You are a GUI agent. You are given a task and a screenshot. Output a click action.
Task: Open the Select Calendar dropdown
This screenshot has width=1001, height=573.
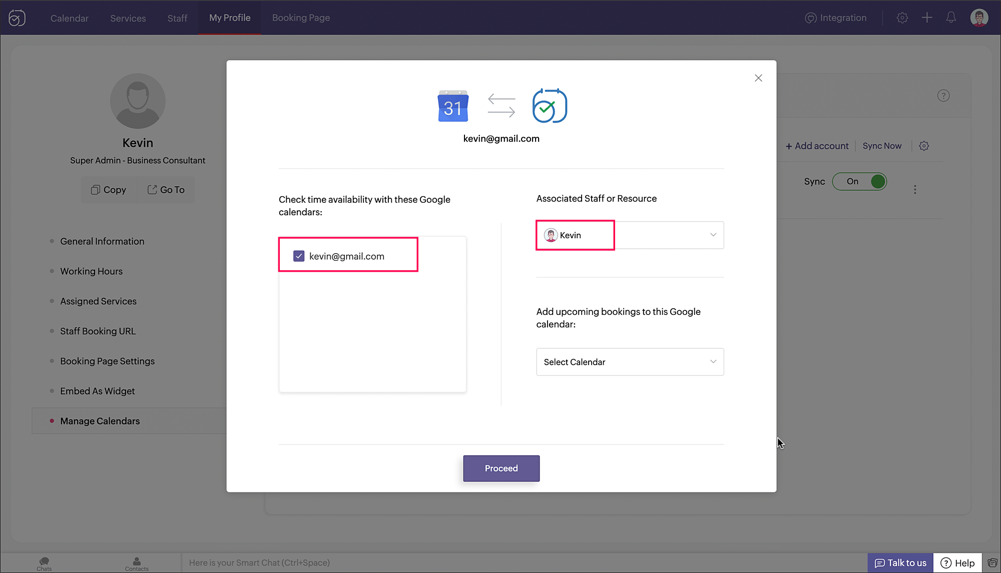[x=630, y=362]
